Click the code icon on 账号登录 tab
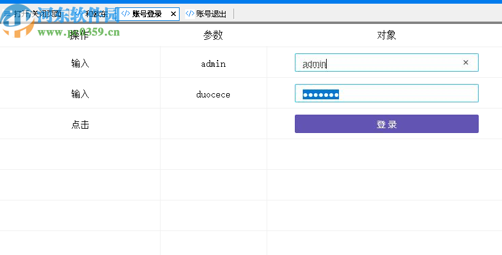The image size is (502, 255). [126, 13]
